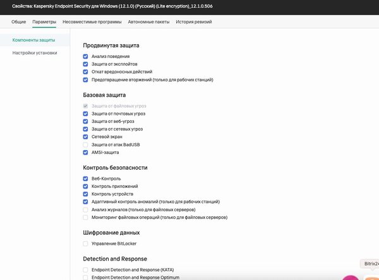Switch to the Общие tab

19,21
